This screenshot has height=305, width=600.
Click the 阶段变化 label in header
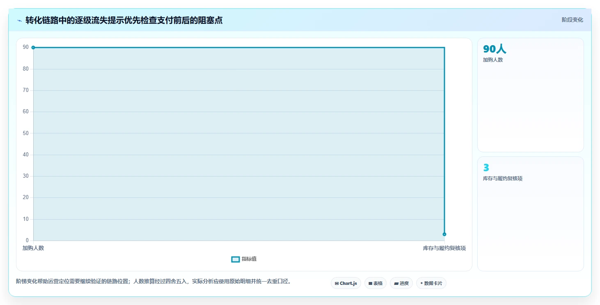click(572, 20)
